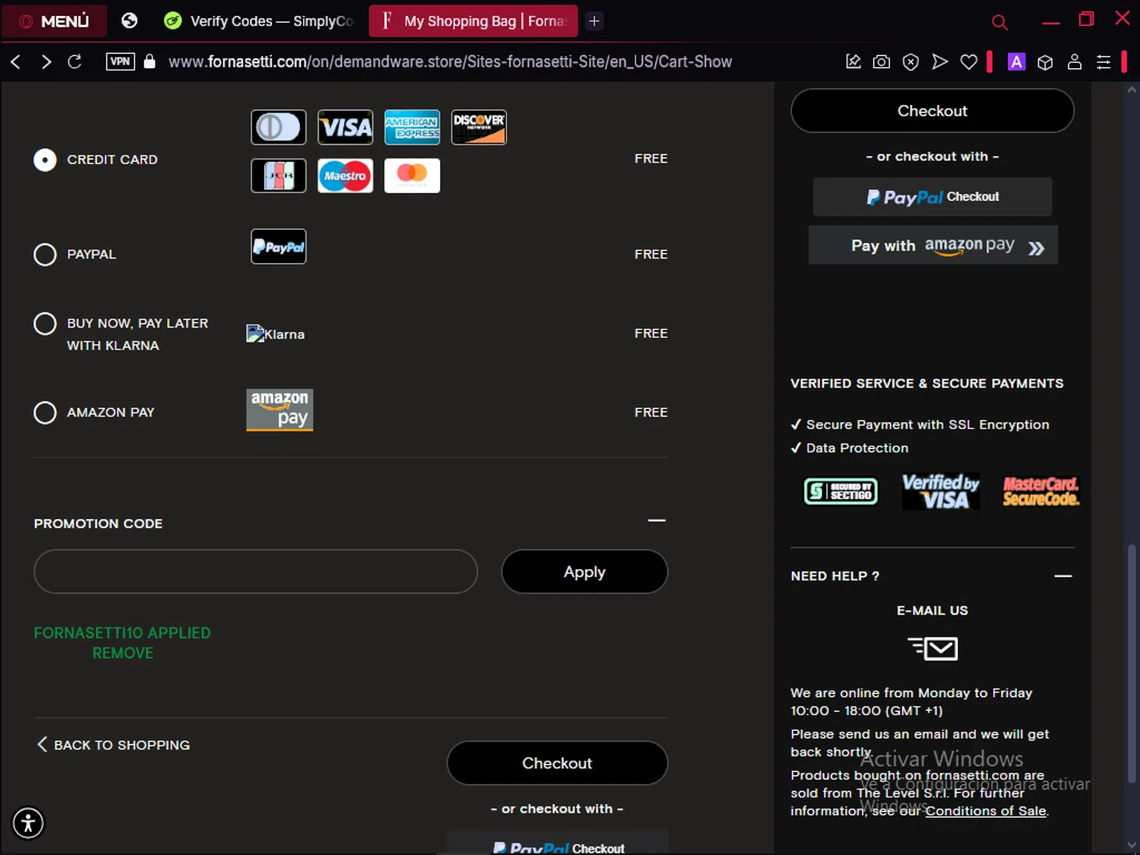Image resolution: width=1140 pixels, height=855 pixels.
Task: Add page to bookmarks heart icon
Action: tap(969, 62)
